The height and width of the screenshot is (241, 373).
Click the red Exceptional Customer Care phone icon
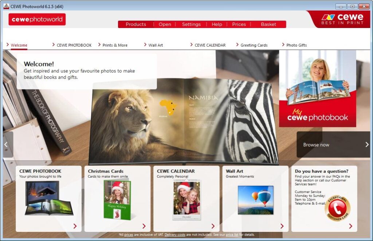pos(337,209)
